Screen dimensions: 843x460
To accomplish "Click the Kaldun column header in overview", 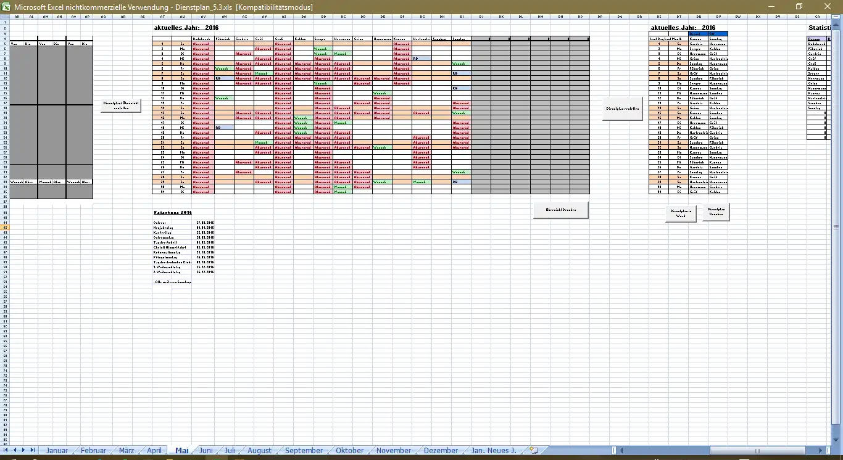I will (x=303, y=39).
